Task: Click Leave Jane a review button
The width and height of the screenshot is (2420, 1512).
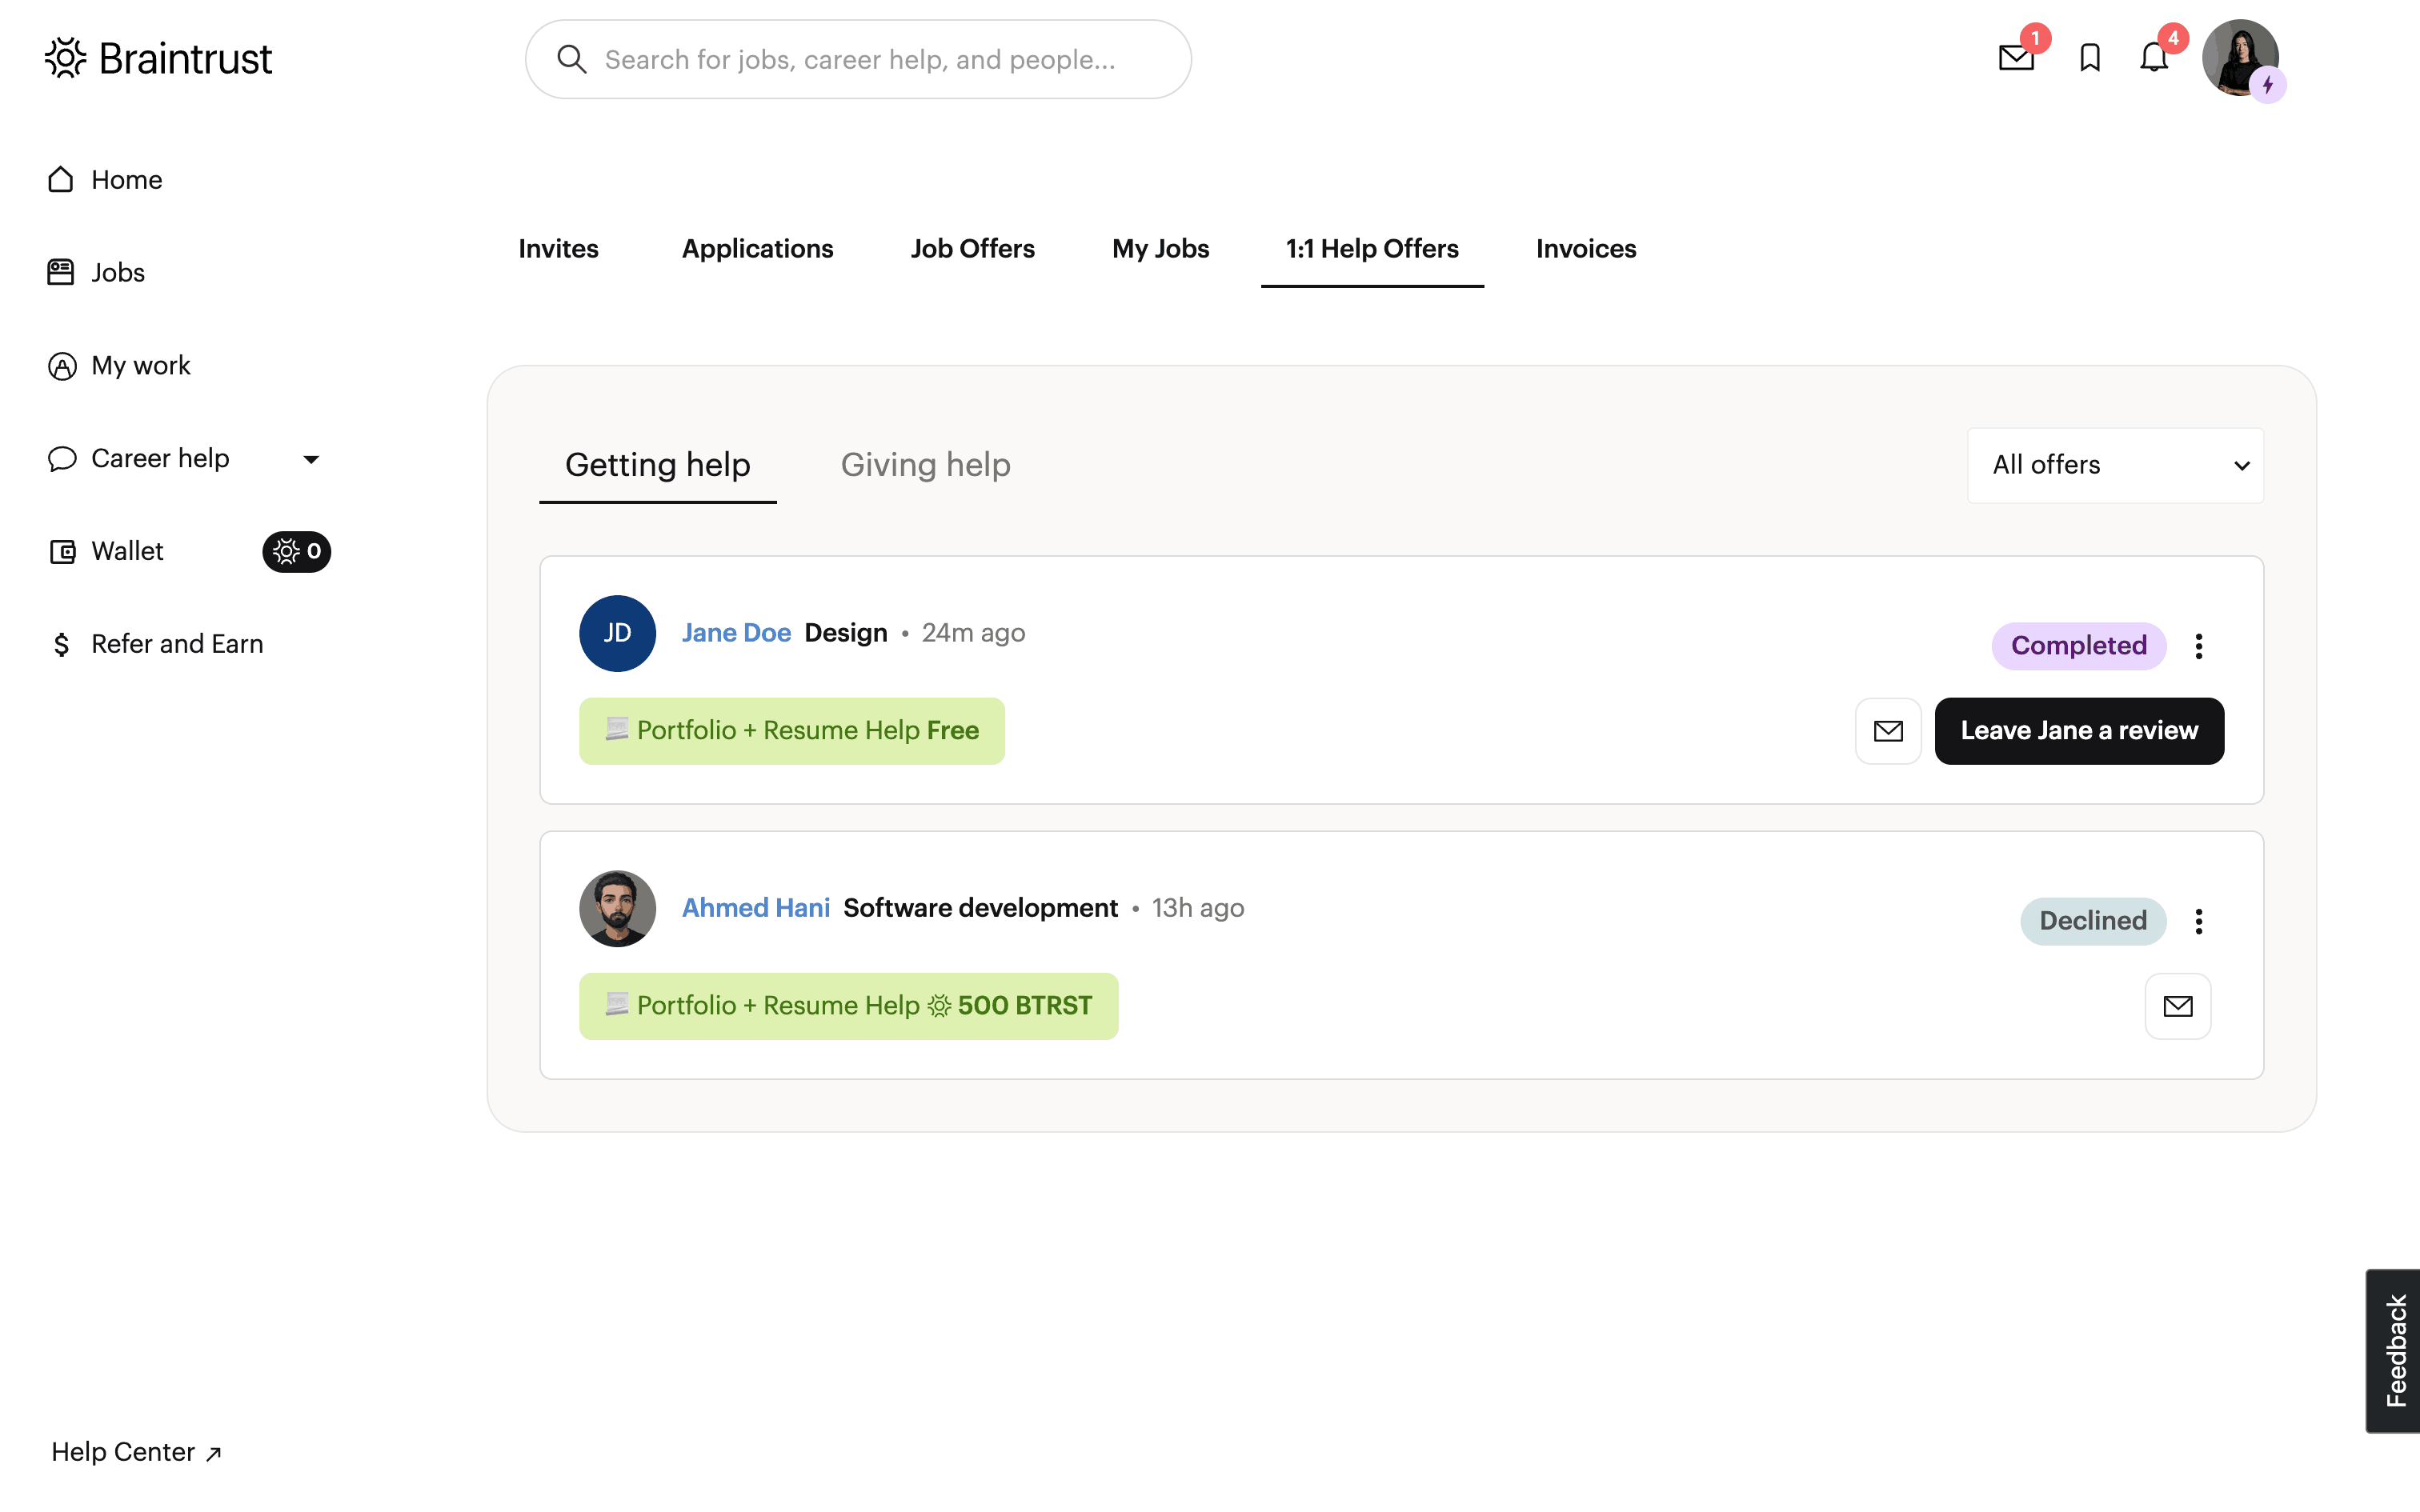Action: (x=2078, y=731)
